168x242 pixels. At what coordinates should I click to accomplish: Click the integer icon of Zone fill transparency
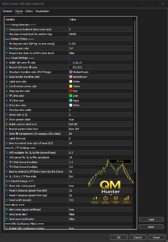(6, 134)
